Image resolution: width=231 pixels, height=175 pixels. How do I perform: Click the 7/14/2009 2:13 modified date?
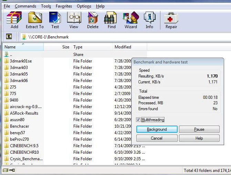point(130,146)
